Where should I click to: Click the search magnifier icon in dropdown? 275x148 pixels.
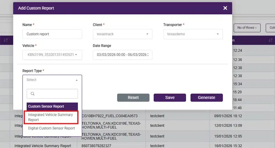click(x=32, y=94)
